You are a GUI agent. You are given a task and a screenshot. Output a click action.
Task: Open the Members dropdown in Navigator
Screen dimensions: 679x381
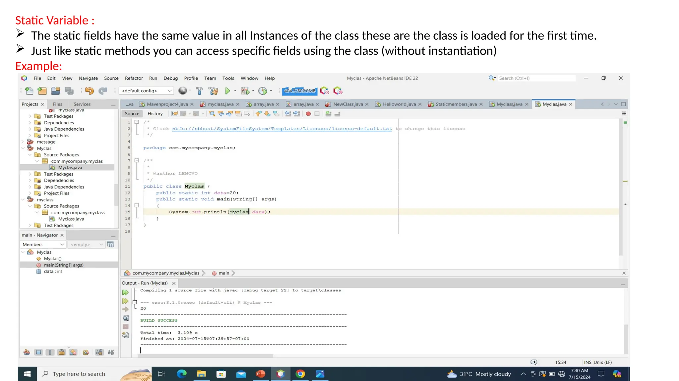coord(43,244)
